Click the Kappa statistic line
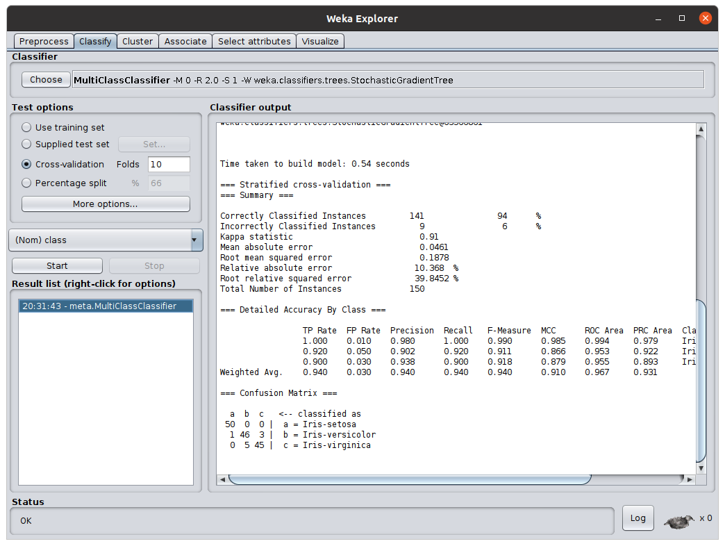Image resolution: width=725 pixels, height=546 pixels. point(329,237)
